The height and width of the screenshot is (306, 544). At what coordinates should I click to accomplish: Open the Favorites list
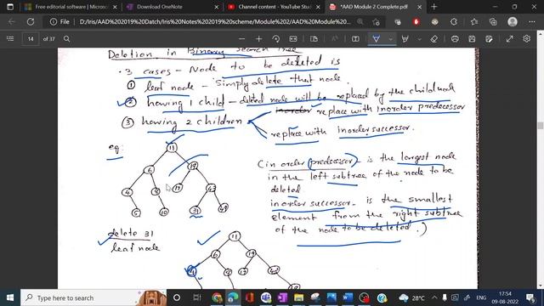pyautogui.click(x=474, y=21)
